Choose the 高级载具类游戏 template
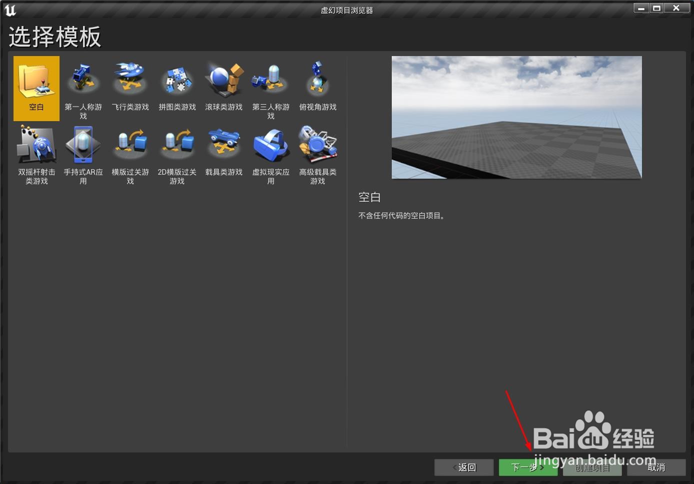This screenshot has height=484, width=694. point(318,155)
